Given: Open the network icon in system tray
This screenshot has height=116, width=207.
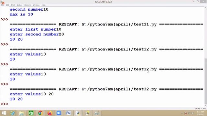Looking at the screenshot, I should pyautogui.click(x=189, y=113).
